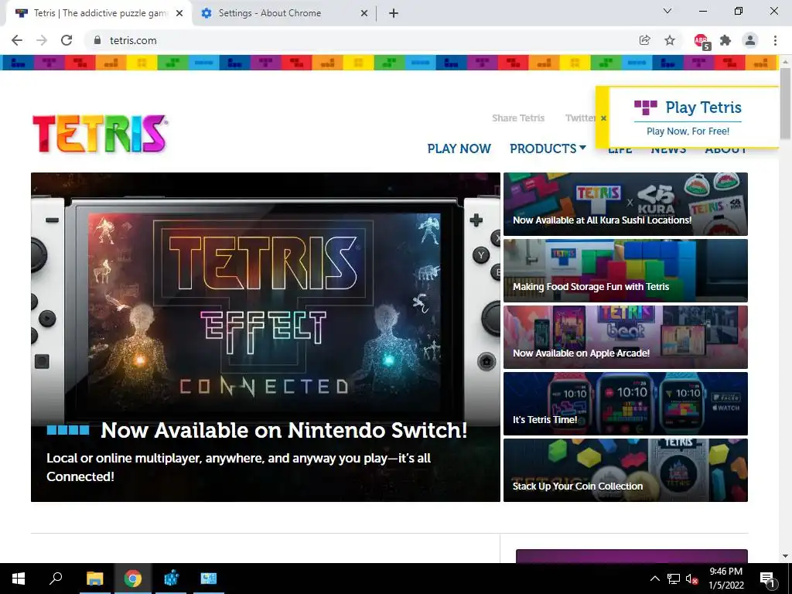This screenshot has width=792, height=594.
Task: Close the Play Tetris popup
Action: 603,118
